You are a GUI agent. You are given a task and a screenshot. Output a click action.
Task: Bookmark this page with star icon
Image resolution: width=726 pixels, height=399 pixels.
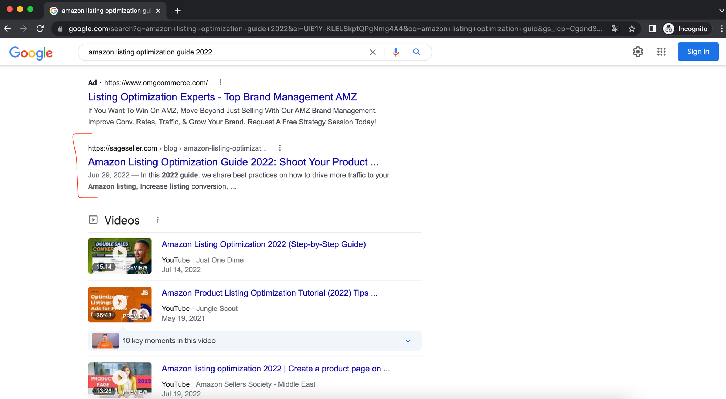click(632, 29)
